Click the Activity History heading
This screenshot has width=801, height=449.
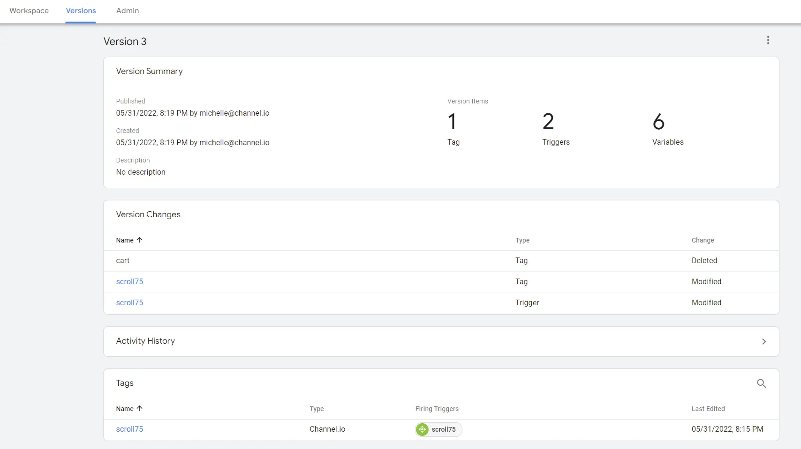tap(145, 341)
